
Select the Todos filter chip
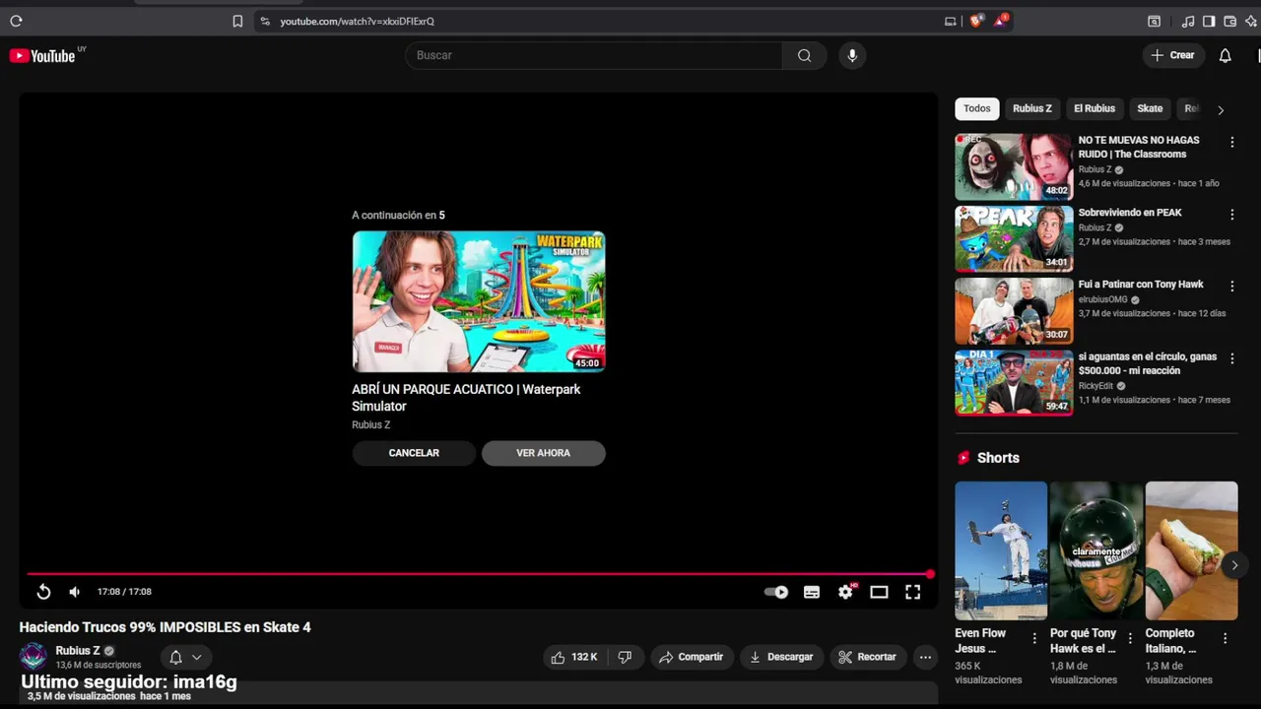977,108
